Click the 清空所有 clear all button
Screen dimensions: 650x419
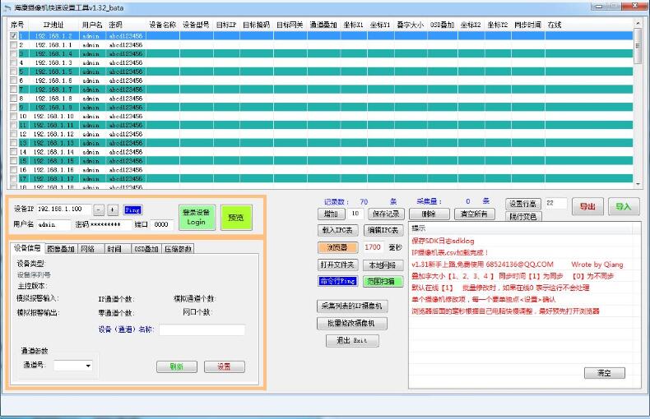coord(474,214)
